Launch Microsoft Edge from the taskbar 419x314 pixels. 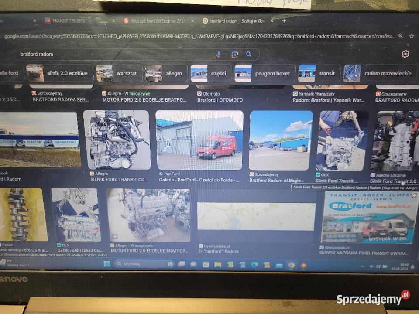point(254,265)
